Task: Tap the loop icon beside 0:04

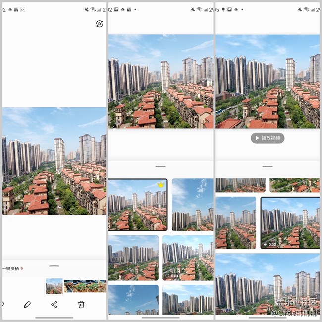Action: click(167, 276)
